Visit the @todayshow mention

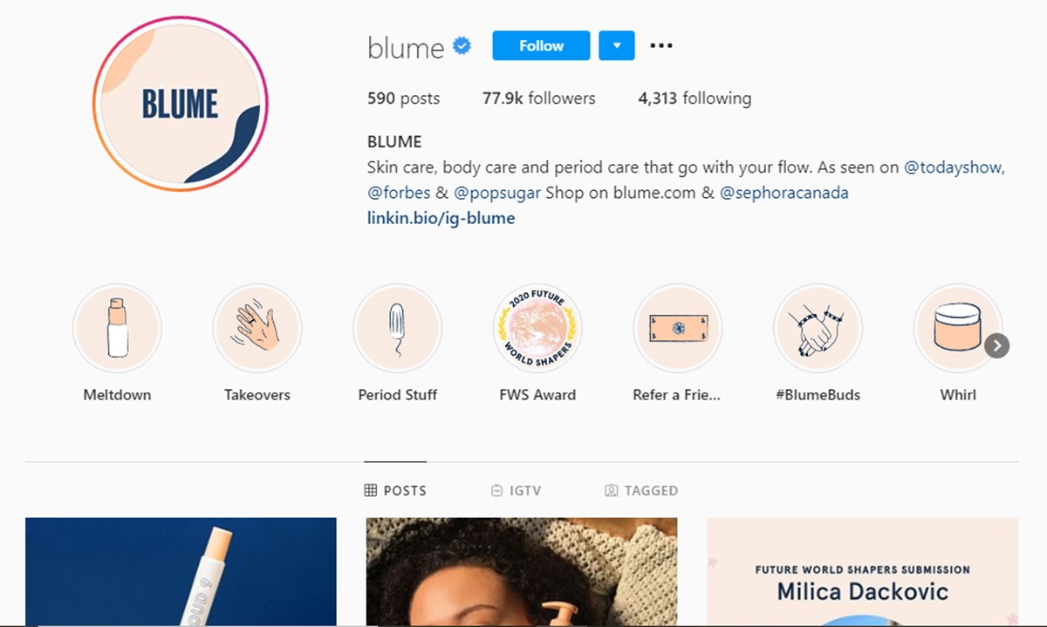[x=955, y=167]
